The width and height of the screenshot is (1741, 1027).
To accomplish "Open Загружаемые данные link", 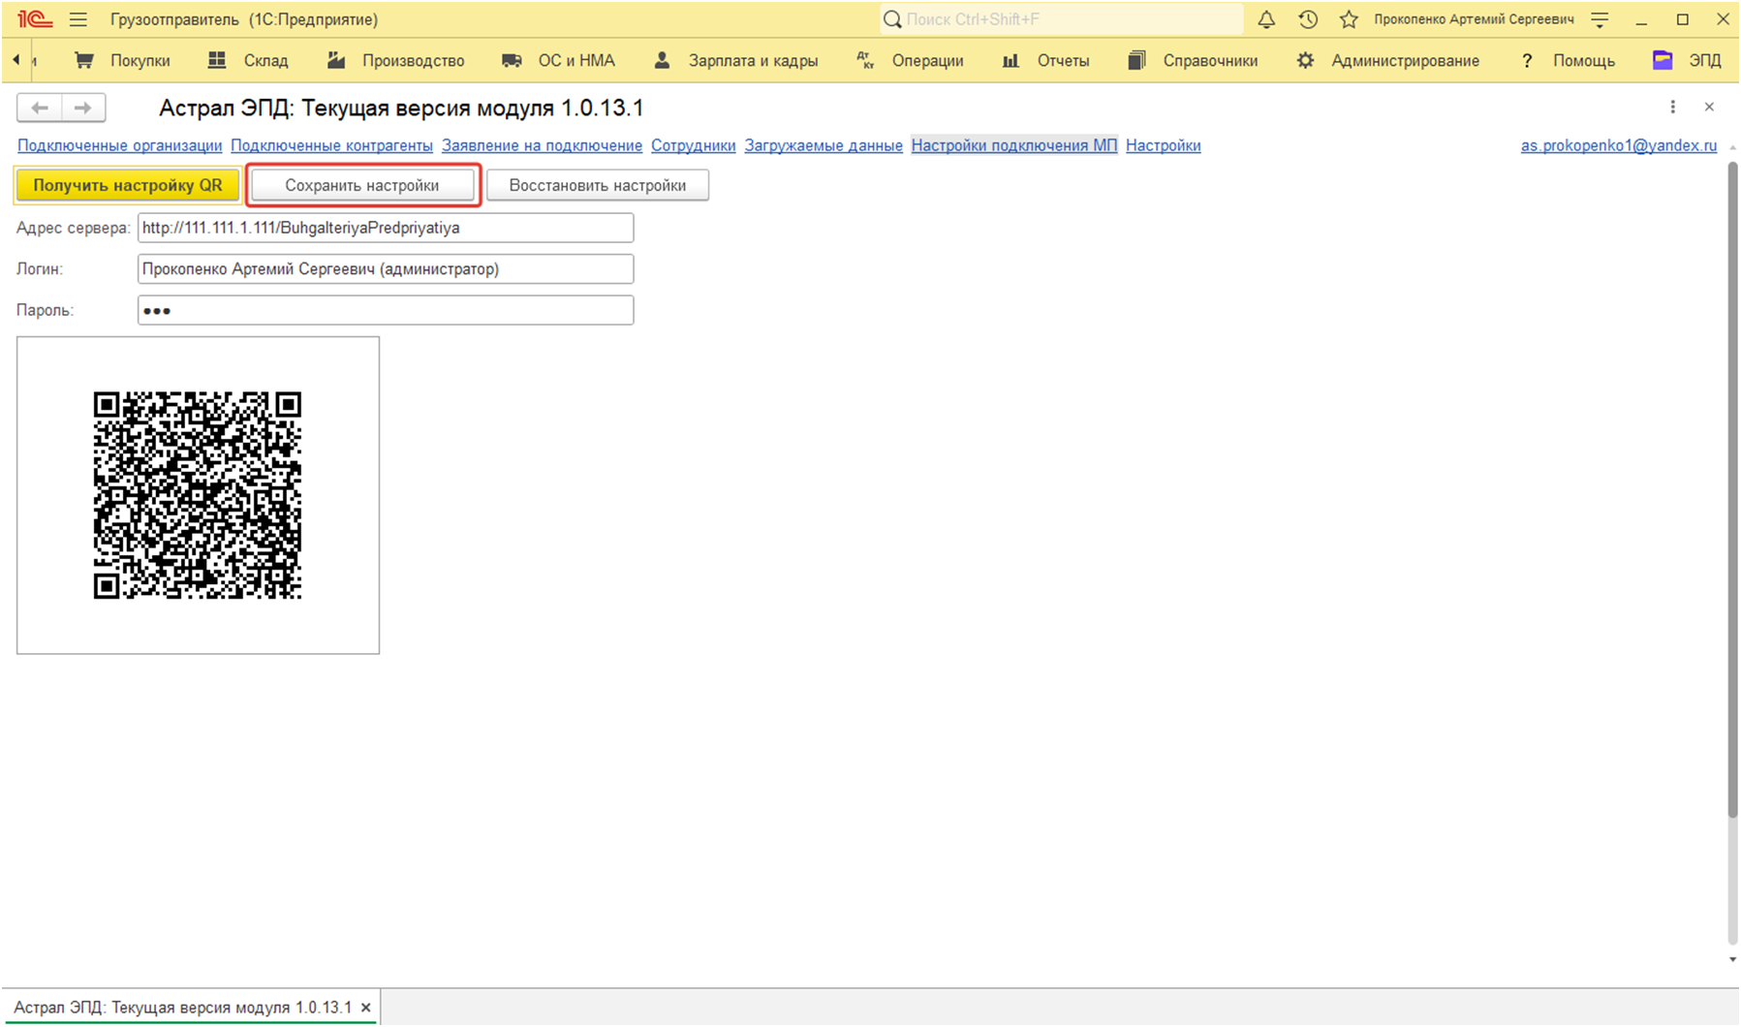I will (824, 145).
